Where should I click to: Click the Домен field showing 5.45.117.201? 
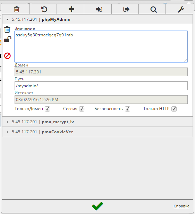click(x=101, y=72)
